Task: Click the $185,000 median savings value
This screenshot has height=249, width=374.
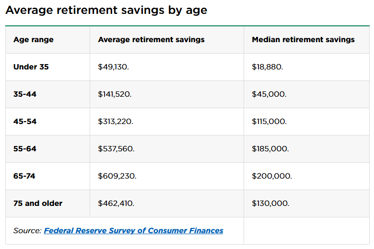Action: coord(270,149)
